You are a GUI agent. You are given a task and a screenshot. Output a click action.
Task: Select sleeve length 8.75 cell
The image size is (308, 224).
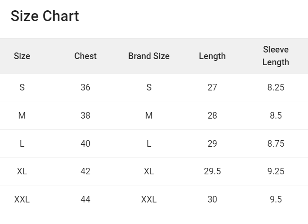tap(276, 144)
